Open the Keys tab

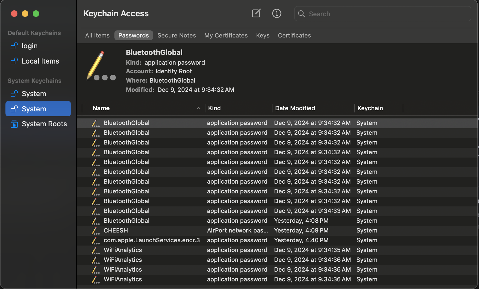coord(262,35)
